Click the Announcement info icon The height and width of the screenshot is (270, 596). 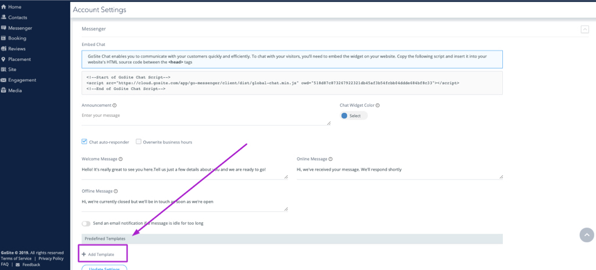pos(115,106)
